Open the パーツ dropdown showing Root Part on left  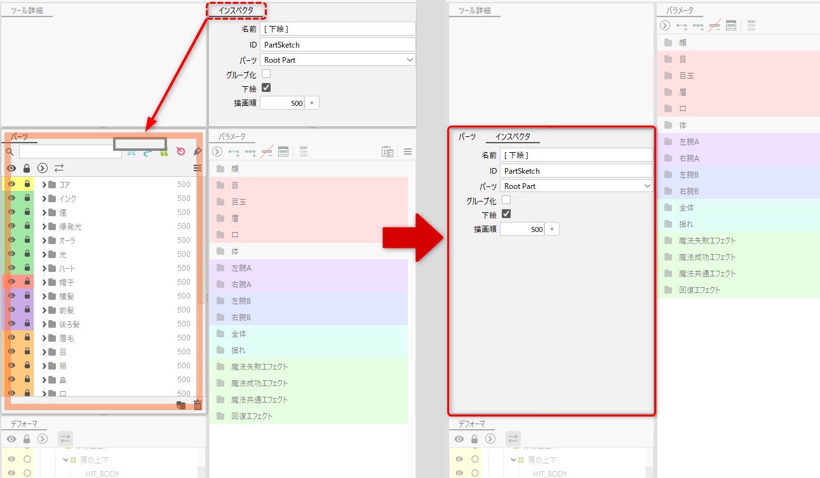coord(337,60)
